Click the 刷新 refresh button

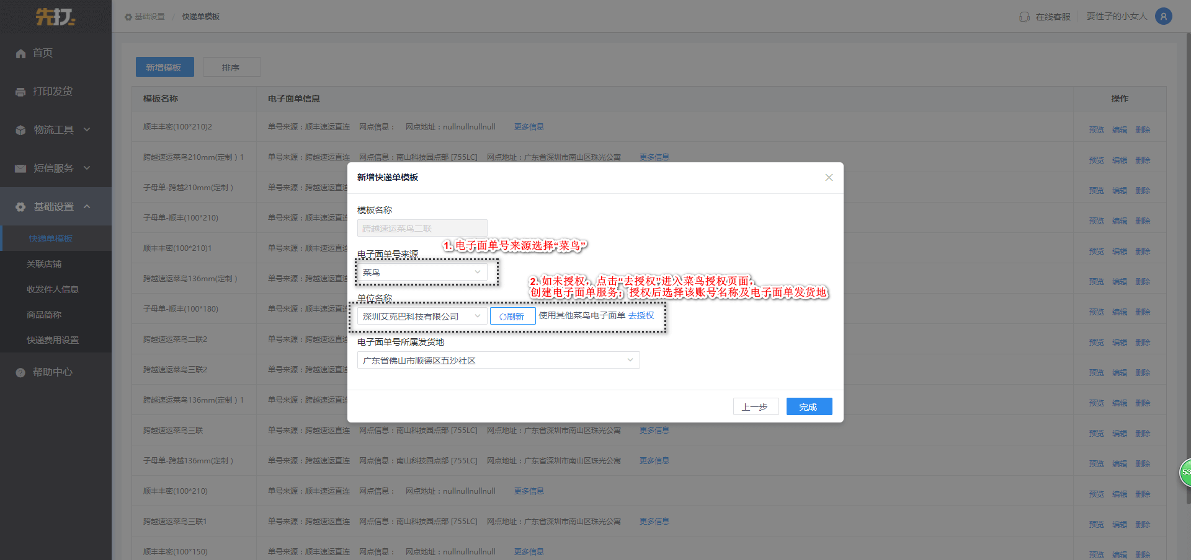[512, 317]
